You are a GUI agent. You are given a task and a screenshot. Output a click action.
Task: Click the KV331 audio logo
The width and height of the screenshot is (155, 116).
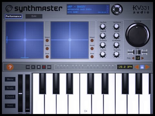[x=141, y=9]
